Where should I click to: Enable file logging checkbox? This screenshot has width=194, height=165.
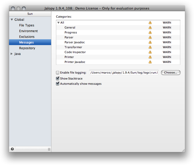58,73
